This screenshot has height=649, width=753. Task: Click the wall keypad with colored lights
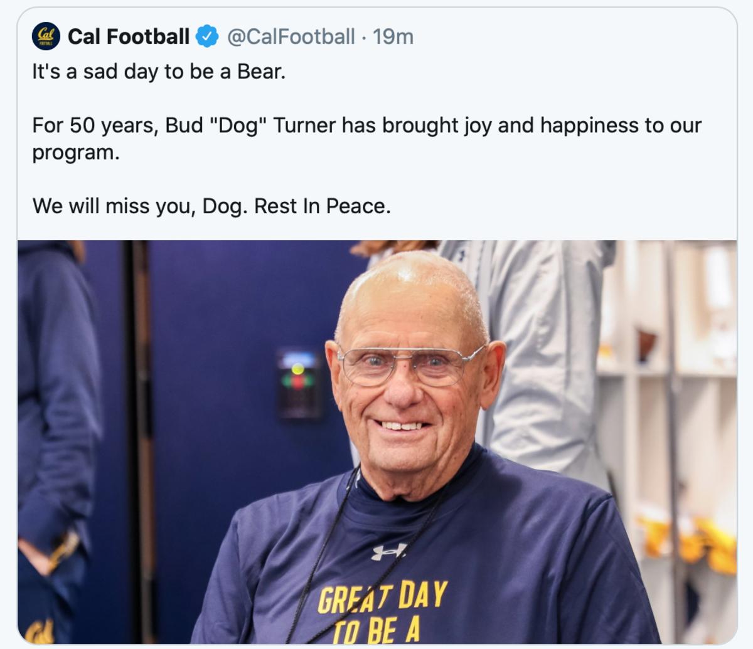300,383
